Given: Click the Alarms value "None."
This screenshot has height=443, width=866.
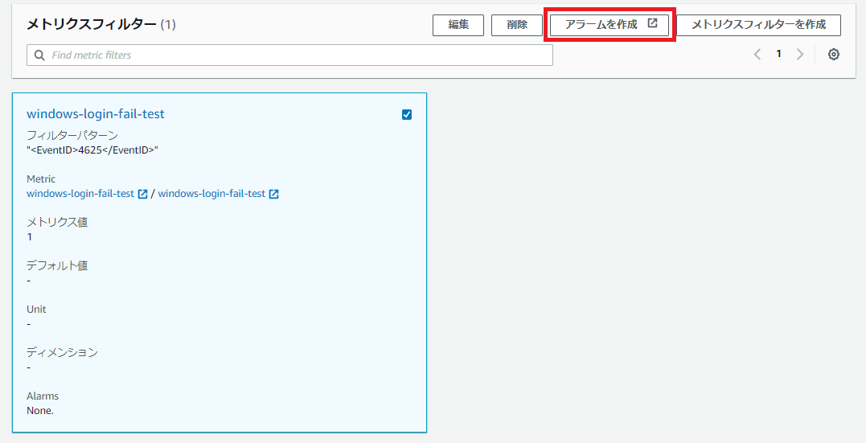Looking at the screenshot, I should coord(39,410).
